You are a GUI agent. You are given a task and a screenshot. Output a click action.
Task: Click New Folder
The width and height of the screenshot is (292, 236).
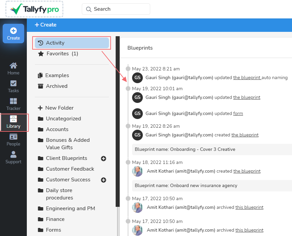click(x=59, y=108)
